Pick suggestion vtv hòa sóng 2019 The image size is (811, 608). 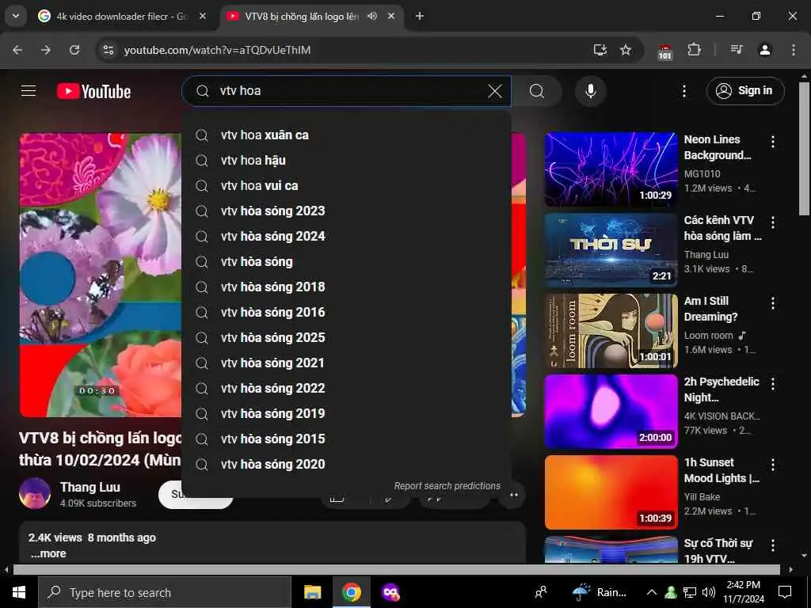[347, 413]
